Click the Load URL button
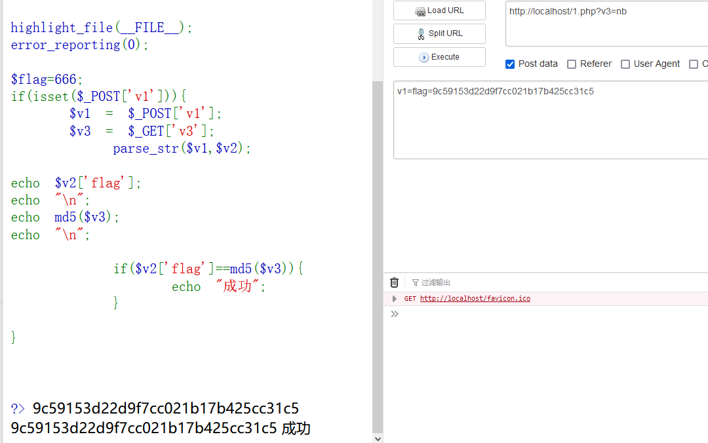This screenshot has width=708, height=443. [x=439, y=10]
